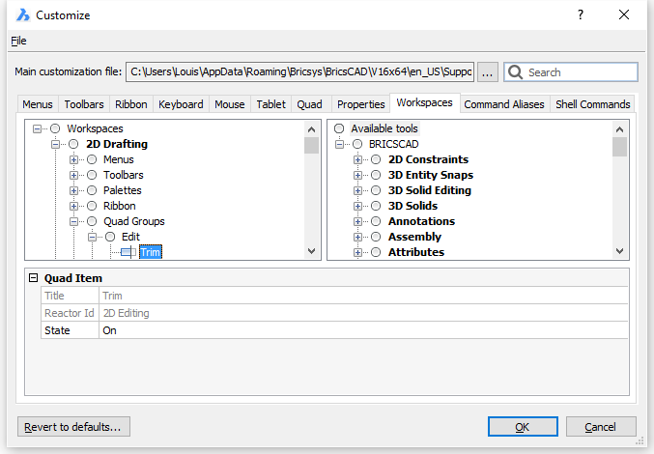
Task: Click the available tools scroll-up arrow
Action: pyautogui.click(x=620, y=129)
